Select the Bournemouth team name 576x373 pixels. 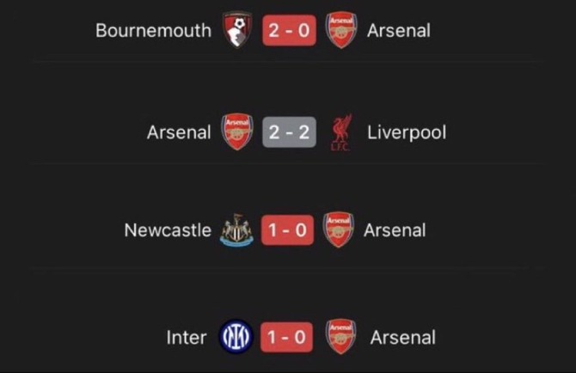154,30
